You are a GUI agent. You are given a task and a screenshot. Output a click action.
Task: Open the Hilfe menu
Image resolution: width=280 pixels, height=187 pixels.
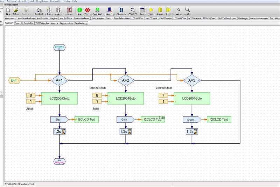75,1
